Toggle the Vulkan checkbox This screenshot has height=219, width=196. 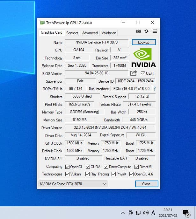[x=67, y=174]
